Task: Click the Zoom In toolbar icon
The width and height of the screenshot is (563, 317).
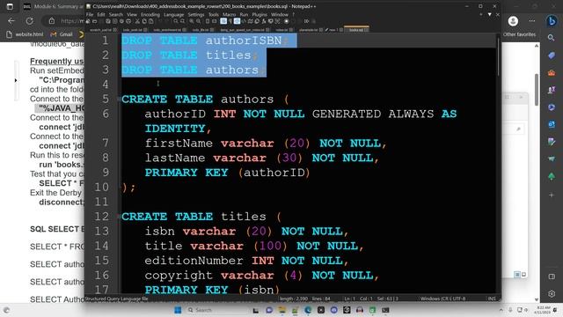Action: (x=192, y=21)
